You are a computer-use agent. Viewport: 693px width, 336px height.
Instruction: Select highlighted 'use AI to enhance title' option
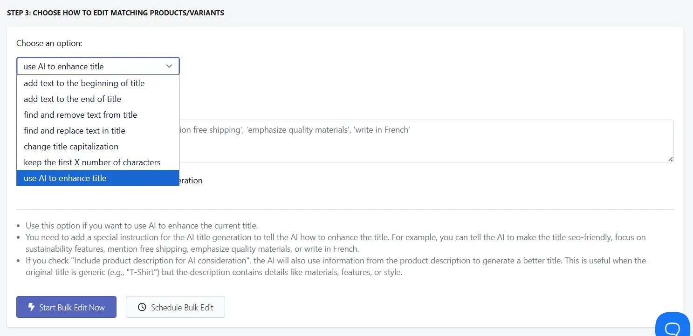98,178
